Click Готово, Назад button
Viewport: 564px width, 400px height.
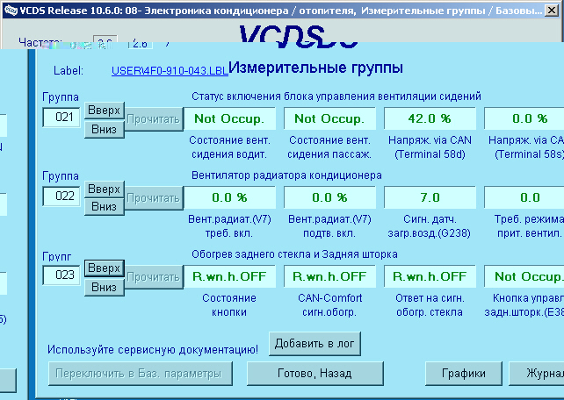coord(315,374)
